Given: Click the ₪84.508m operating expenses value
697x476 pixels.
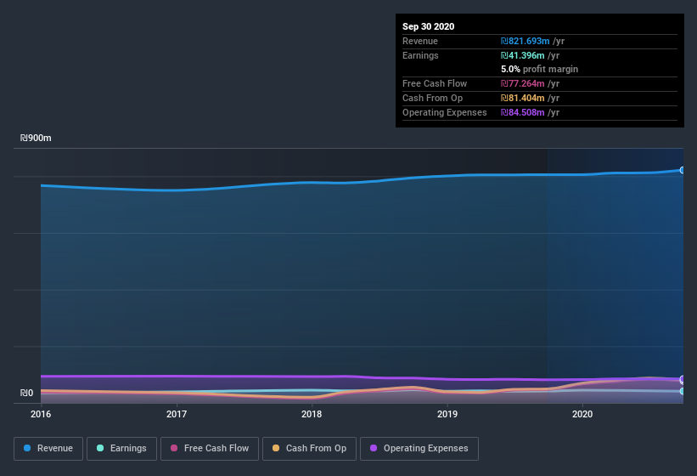Looking at the screenshot, I should pos(522,112).
